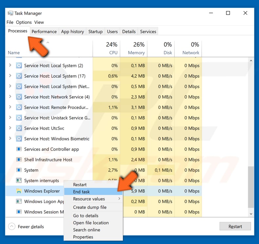Choose Create dump file in context menu

[93, 207]
